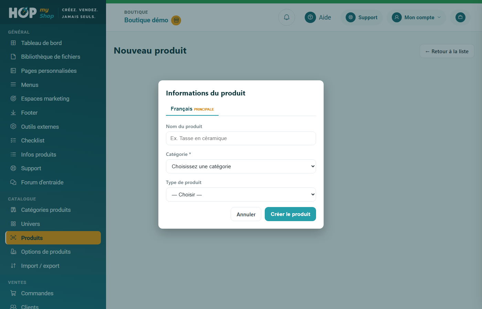Click the header Support lifebuoy icon

[350, 17]
